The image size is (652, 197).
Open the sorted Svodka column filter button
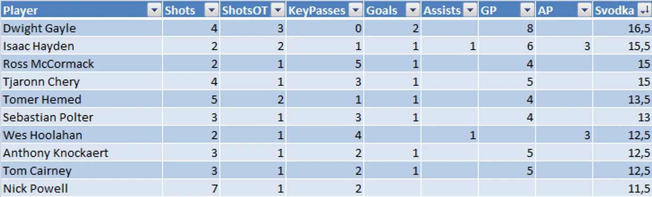(x=644, y=10)
